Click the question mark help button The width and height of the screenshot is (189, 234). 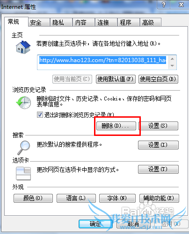[164, 5]
